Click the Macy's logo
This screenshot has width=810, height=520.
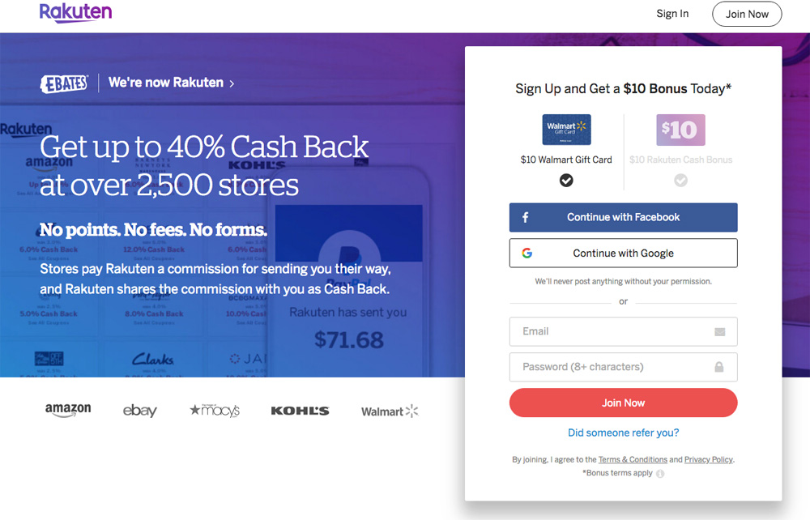(215, 411)
